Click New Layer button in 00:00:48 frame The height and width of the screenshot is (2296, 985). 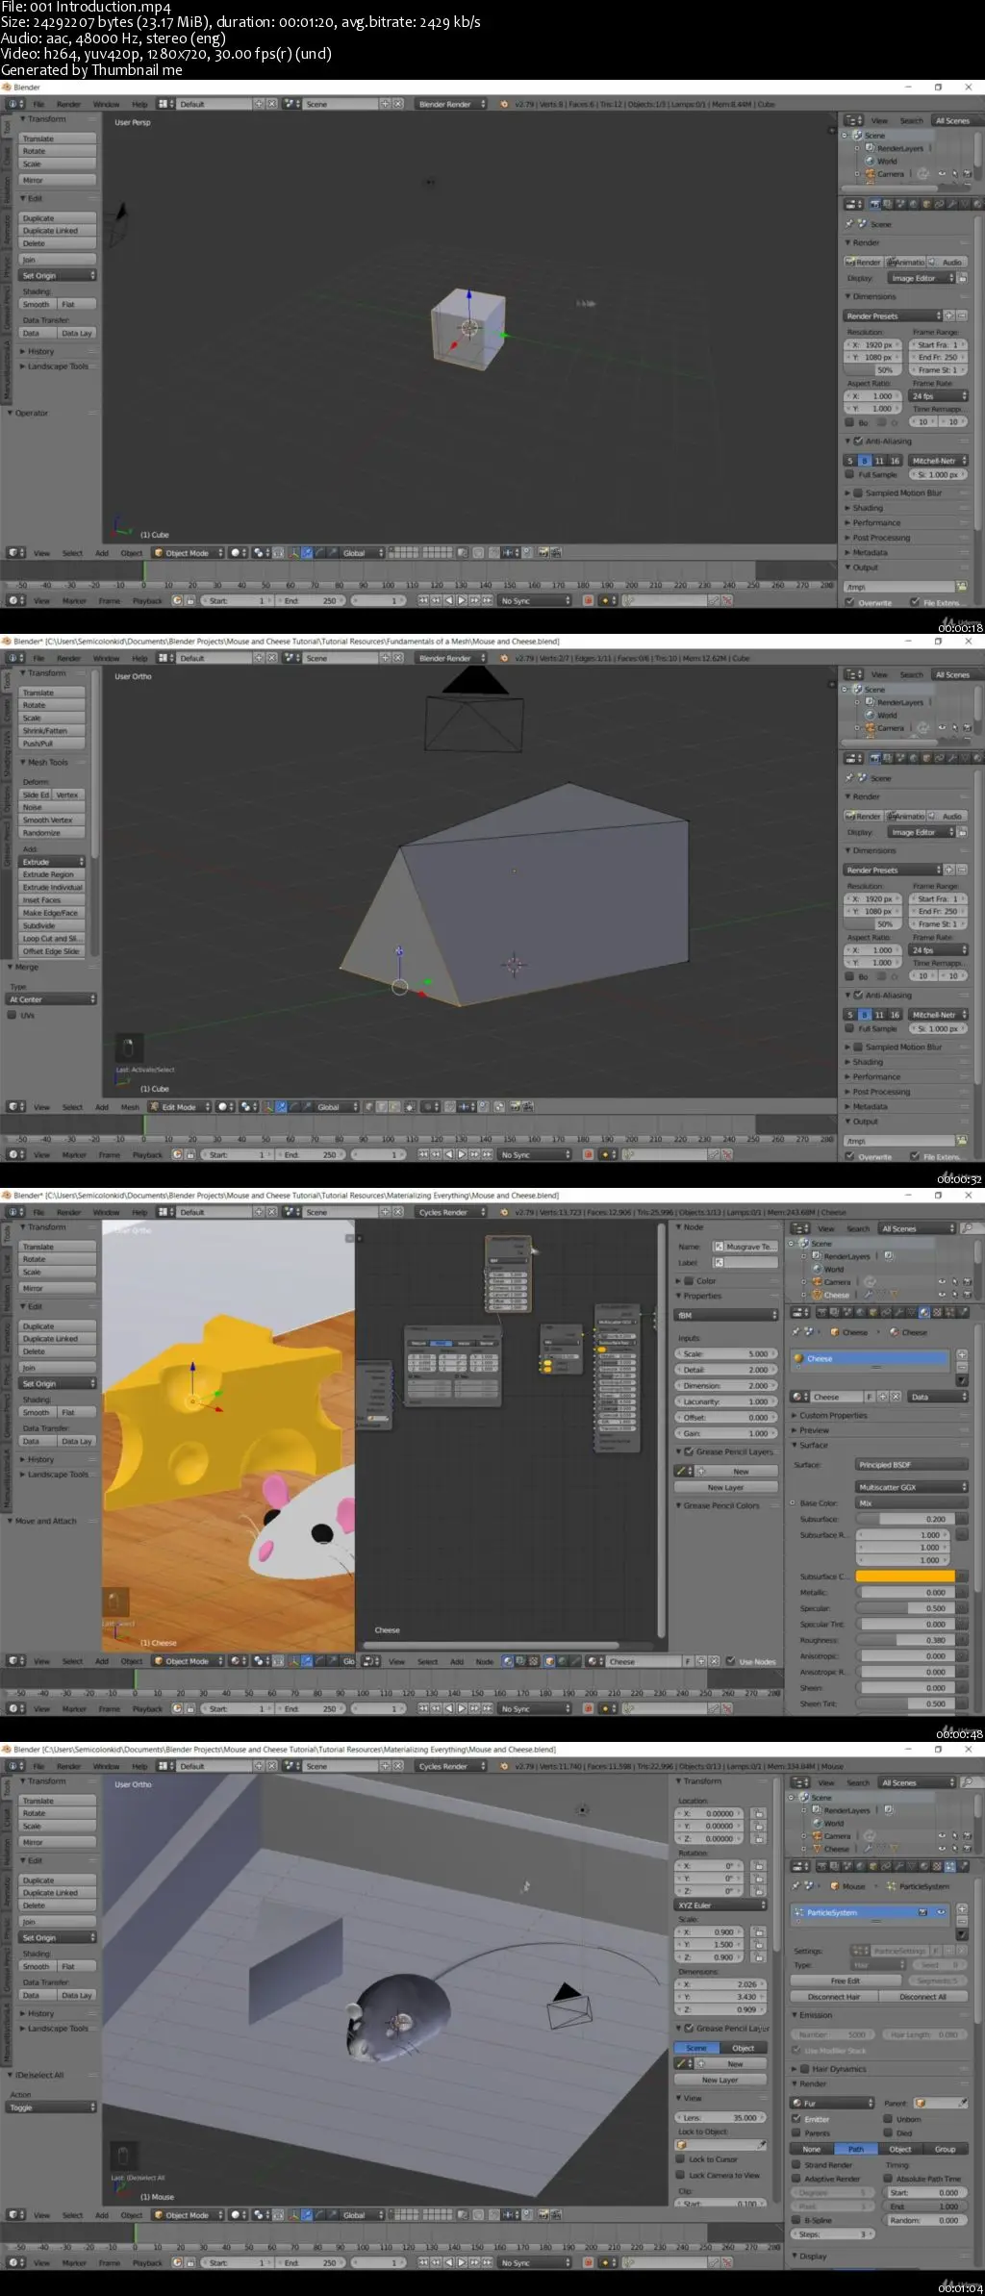726,1487
